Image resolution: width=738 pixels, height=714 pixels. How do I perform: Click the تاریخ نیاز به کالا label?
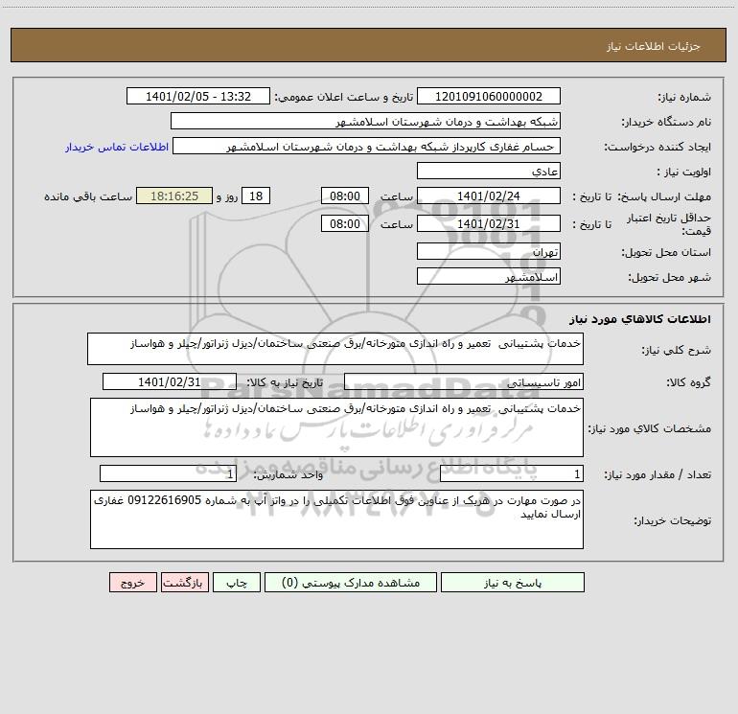[286, 382]
